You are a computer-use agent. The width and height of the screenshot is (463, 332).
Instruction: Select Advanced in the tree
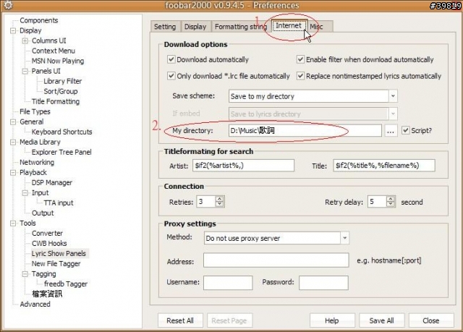point(35,305)
